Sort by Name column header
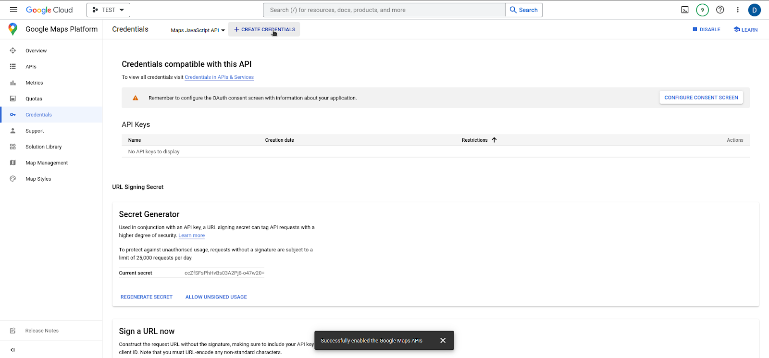The width and height of the screenshot is (769, 358). point(135,140)
